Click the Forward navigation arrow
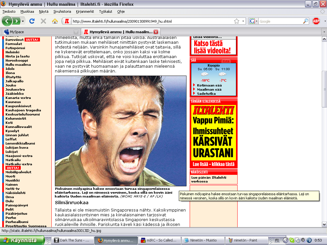 (x=16, y=21)
